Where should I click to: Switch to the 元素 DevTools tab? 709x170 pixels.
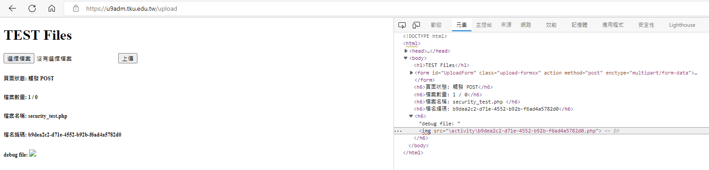point(461,25)
